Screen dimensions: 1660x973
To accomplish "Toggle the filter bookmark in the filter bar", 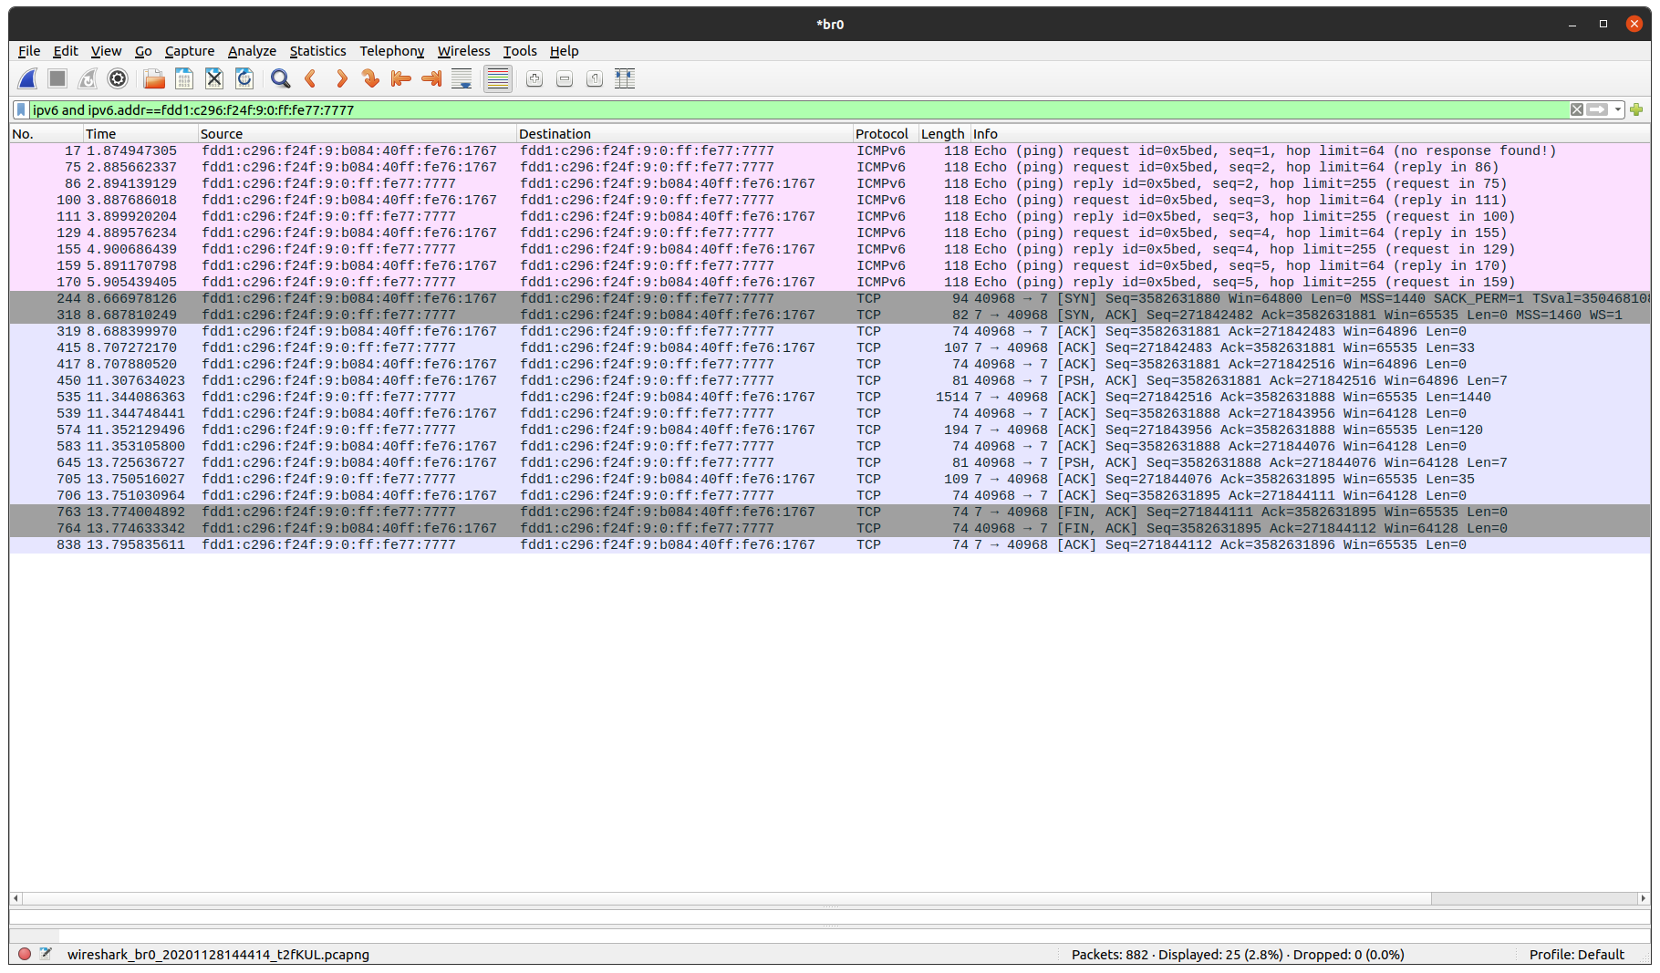I will [20, 109].
